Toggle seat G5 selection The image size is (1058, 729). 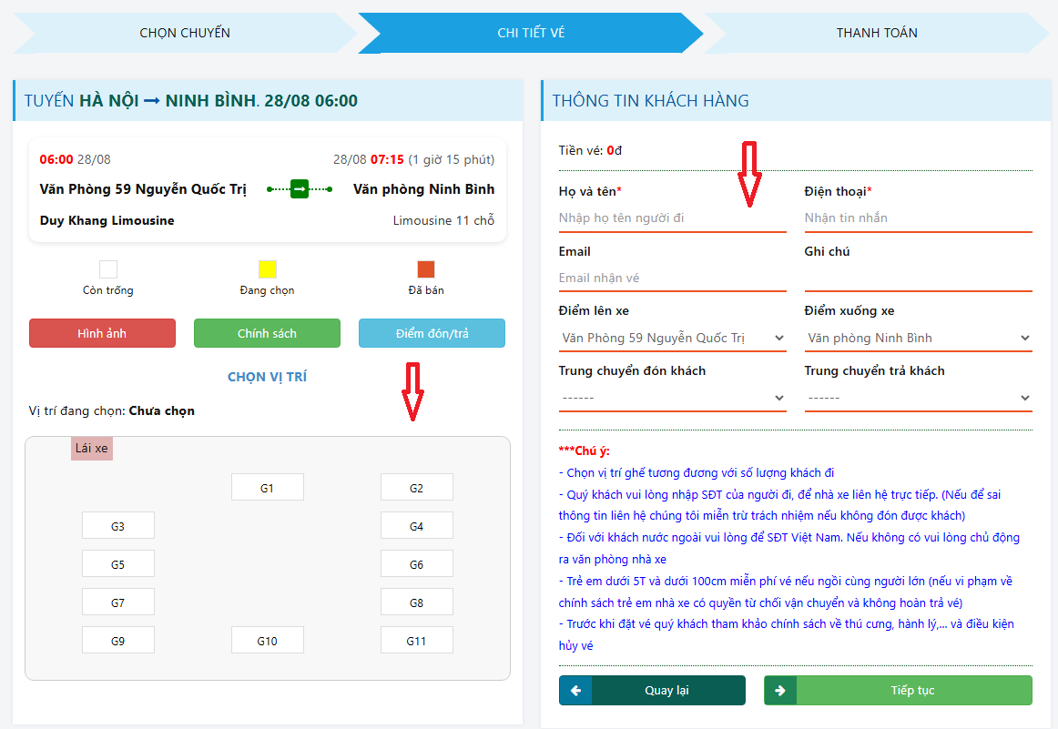(x=117, y=564)
